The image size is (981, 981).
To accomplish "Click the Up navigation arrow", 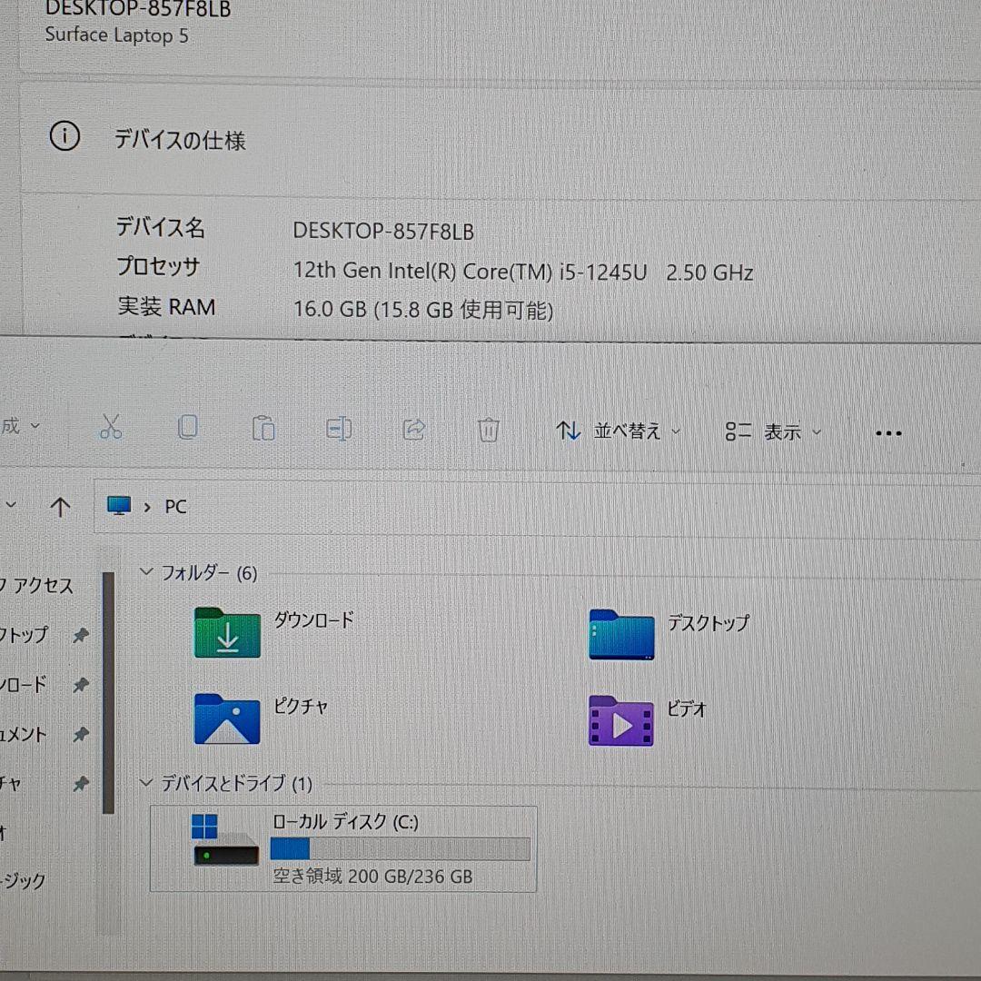I will (x=60, y=506).
